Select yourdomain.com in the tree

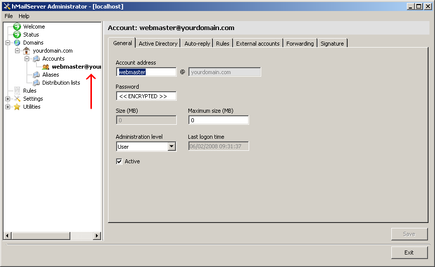pos(53,51)
